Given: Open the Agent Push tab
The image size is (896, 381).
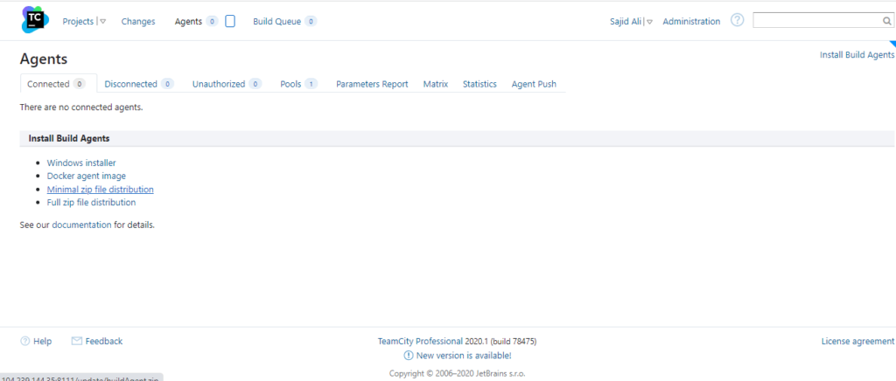Looking at the screenshot, I should coord(534,84).
